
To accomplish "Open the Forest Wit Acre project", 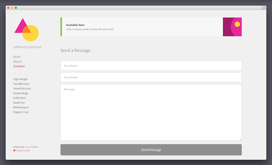I will point(22,89).
